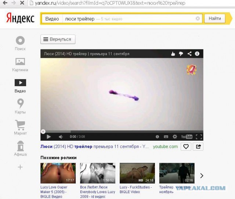The height and width of the screenshot is (199, 235).
Task: Open player settings gear
Action: tap(175, 137)
